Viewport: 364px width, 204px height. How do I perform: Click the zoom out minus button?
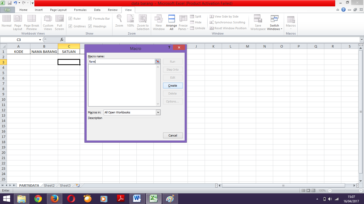point(330,190)
